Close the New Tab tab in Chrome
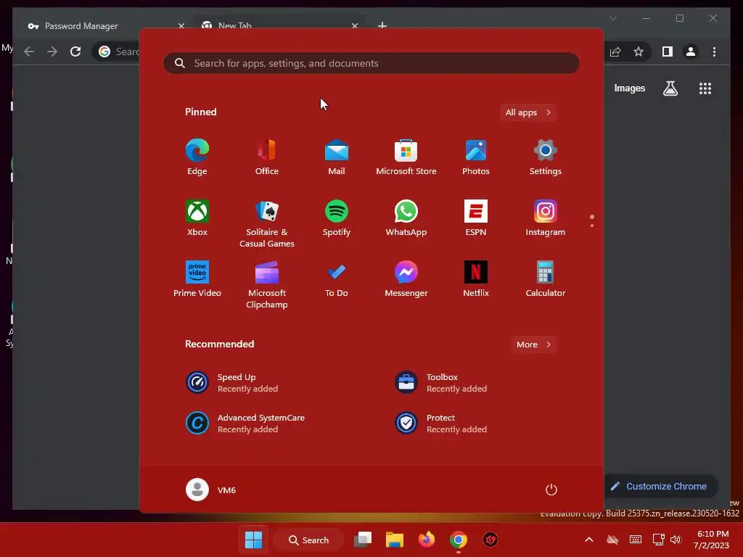This screenshot has height=557, width=743. [354, 25]
